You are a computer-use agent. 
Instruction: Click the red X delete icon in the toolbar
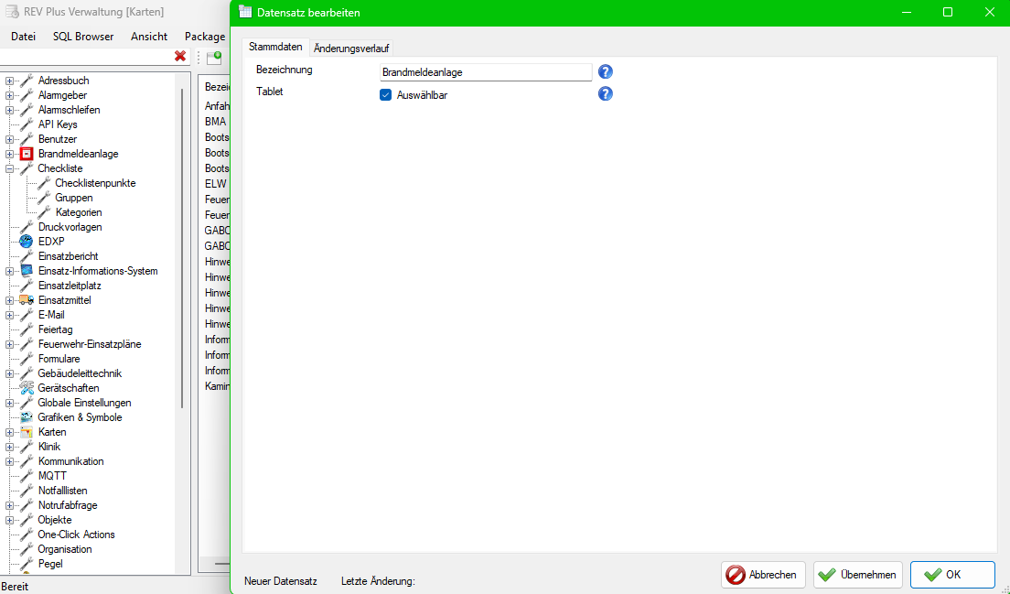[180, 56]
